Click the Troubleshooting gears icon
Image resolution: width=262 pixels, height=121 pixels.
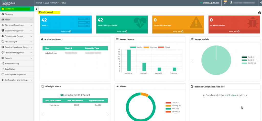coord(3,64)
